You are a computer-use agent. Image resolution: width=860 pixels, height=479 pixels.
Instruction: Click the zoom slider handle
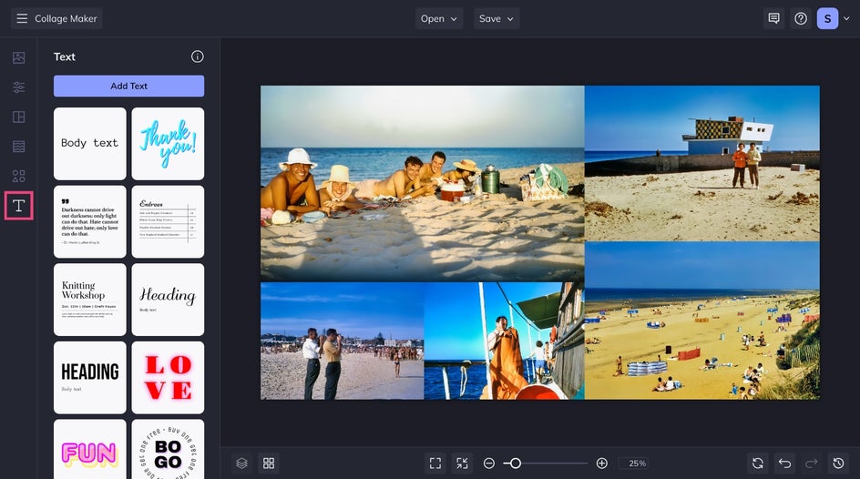click(x=515, y=464)
